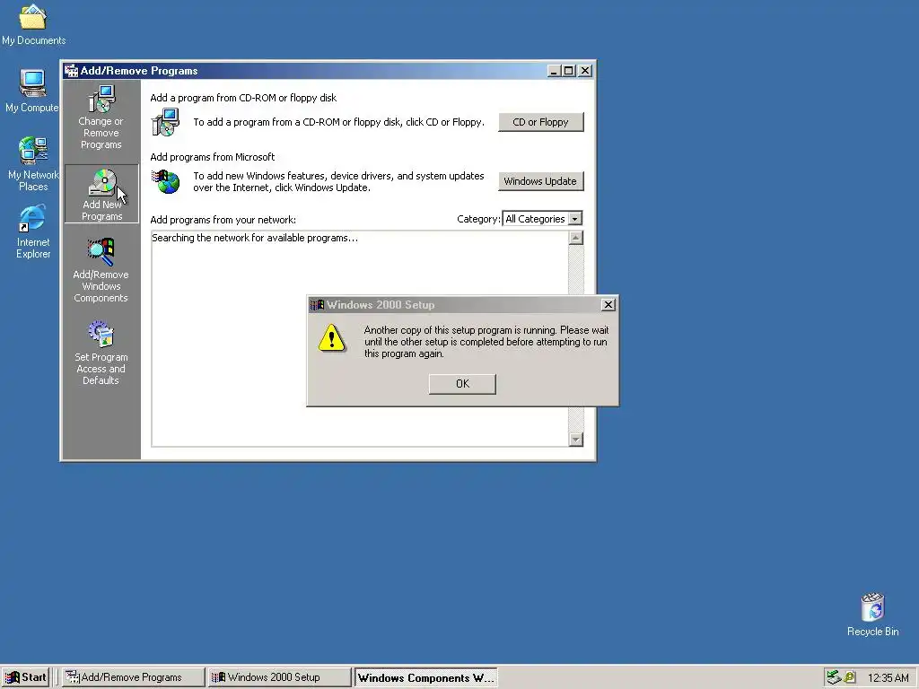This screenshot has width=919, height=689.
Task: Select Internet Explorer desktop shortcut
Action: pyautogui.click(x=33, y=232)
